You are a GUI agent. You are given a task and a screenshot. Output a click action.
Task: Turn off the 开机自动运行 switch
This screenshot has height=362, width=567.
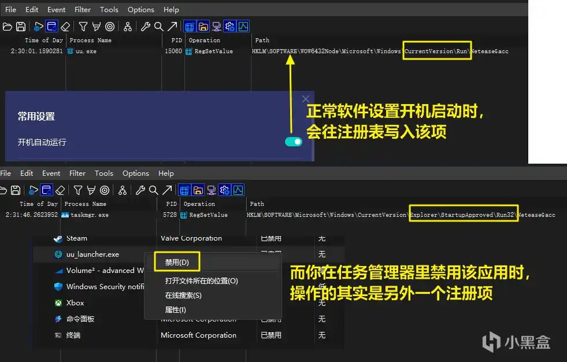tap(294, 141)
